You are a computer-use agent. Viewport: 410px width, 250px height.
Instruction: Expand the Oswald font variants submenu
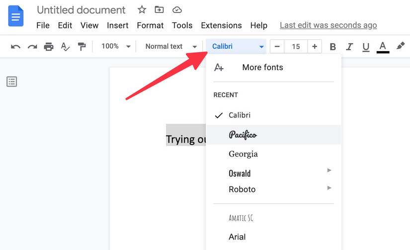(329, 170)
